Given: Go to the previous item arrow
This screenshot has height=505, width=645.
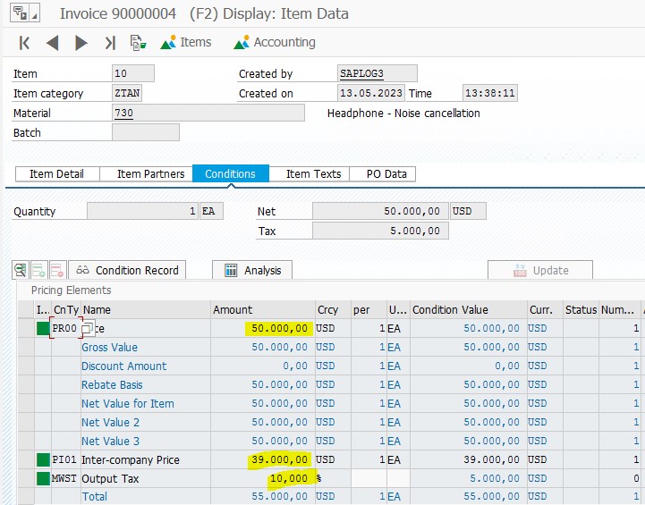Looking at the screenshot, I should point(52,43).
